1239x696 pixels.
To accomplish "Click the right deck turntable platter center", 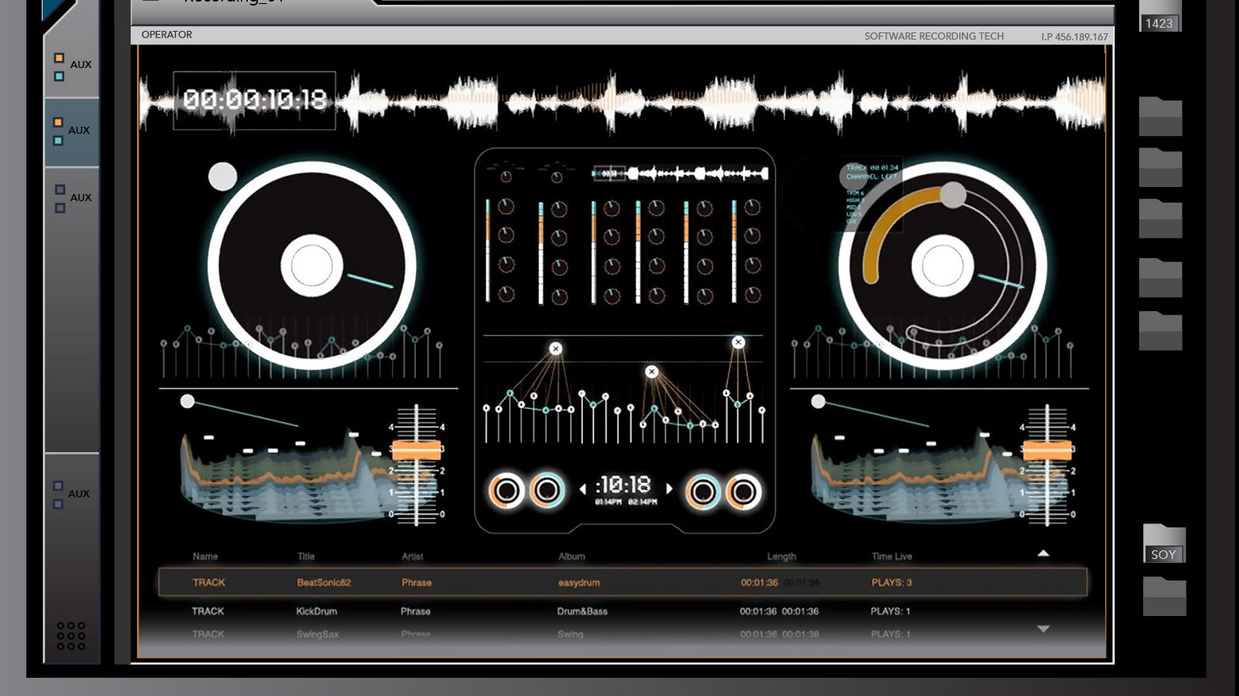I will coord(942,266).
